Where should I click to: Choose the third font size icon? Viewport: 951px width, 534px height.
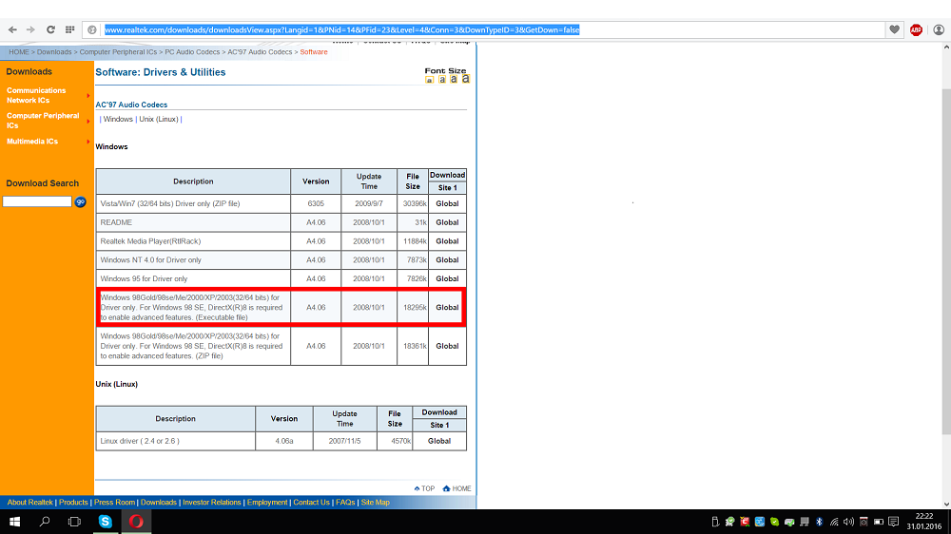454,79
